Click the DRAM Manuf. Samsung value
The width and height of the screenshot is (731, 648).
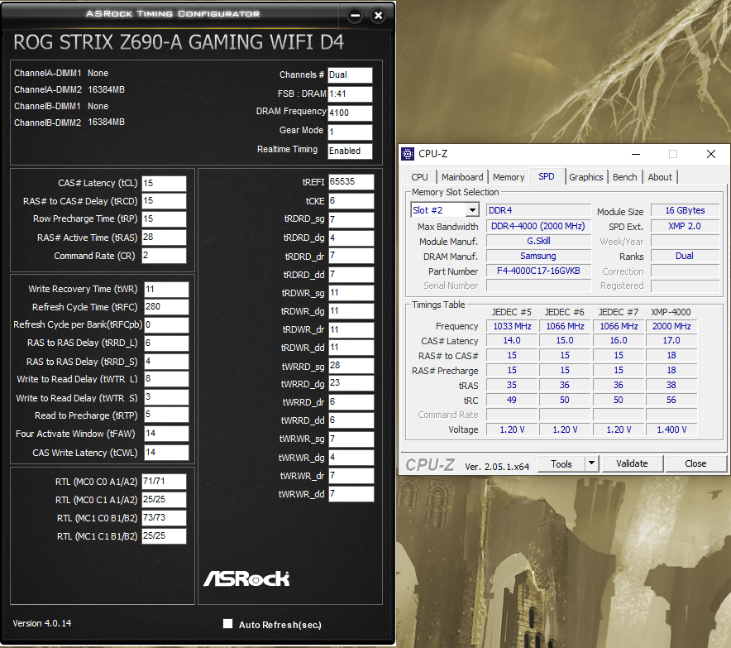[x=538, y=256]
